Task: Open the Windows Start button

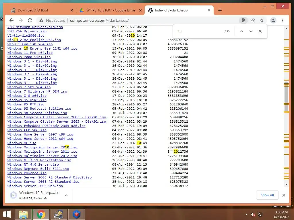Action: coord(7,214)
